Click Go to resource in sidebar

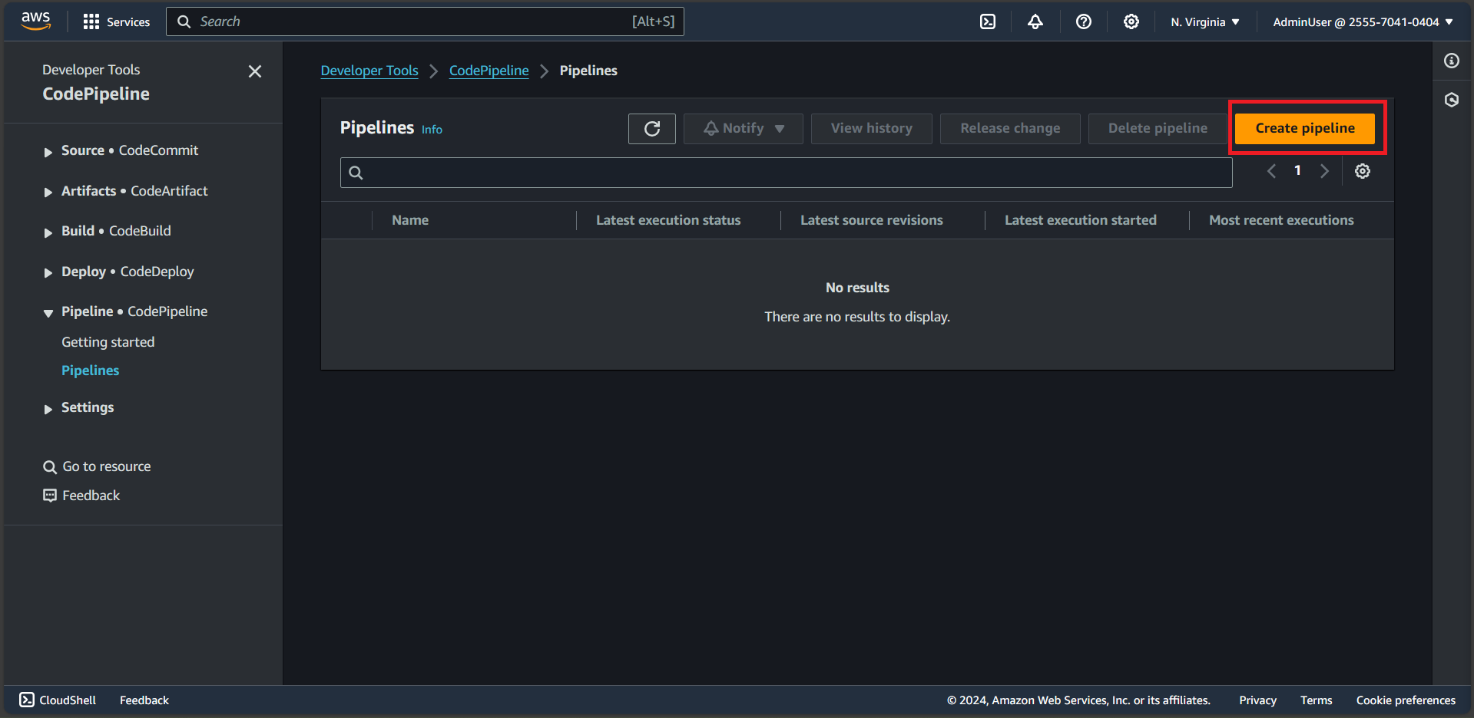[106, 466]
